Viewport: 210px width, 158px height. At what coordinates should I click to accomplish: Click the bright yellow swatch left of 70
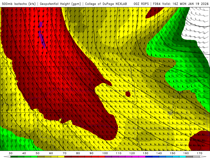(x=61, y=157)
